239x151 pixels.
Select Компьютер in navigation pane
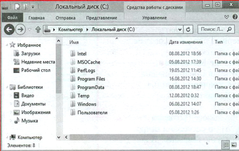[30, 137]
